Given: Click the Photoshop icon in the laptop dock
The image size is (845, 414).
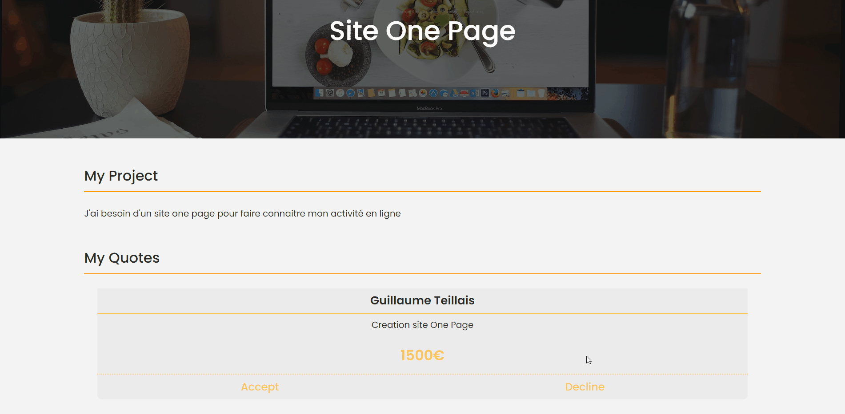Looking at the screenshot, I should click(x=485, y=93).
